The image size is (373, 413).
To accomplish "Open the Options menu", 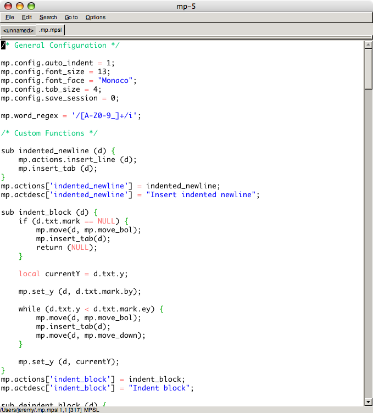I will point(96,18).
